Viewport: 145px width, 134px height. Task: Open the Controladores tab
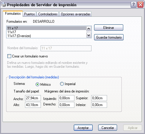point(48,14)
